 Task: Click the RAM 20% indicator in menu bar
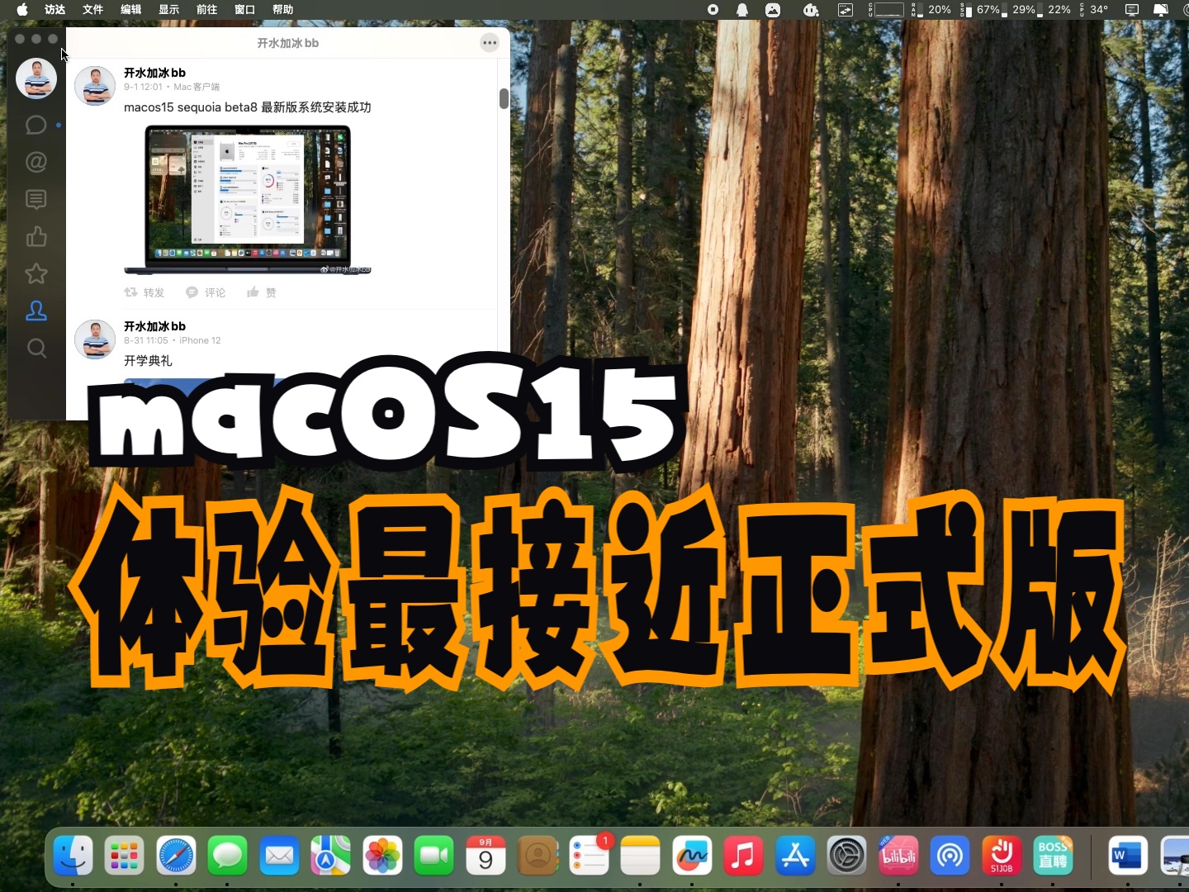[932, 10]
